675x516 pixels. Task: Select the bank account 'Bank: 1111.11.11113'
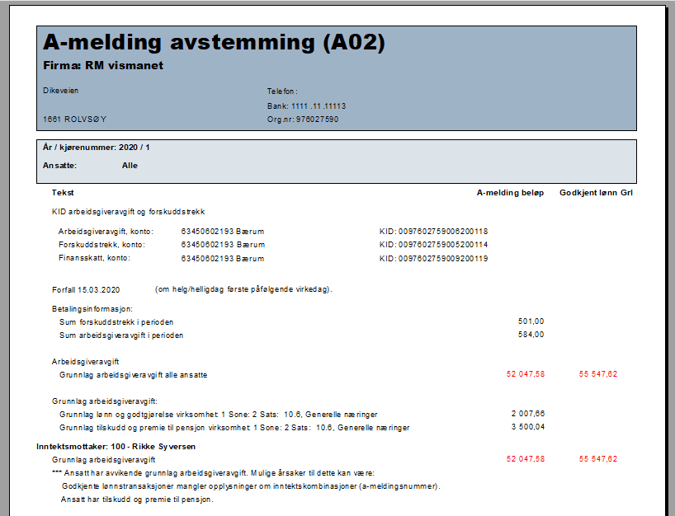pyautogui.click(x=306, y=106)
